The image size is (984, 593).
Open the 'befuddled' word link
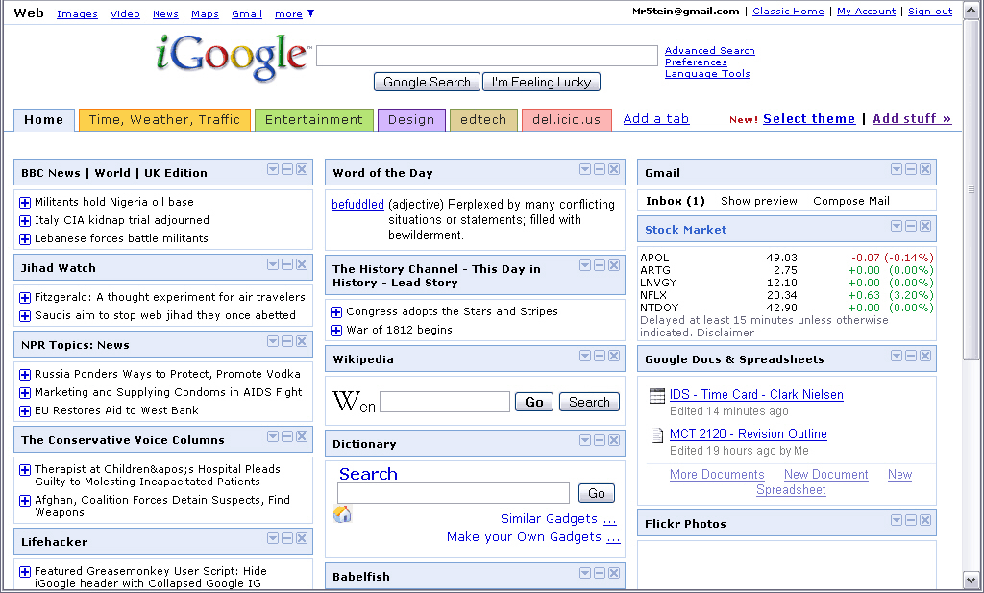357,205
